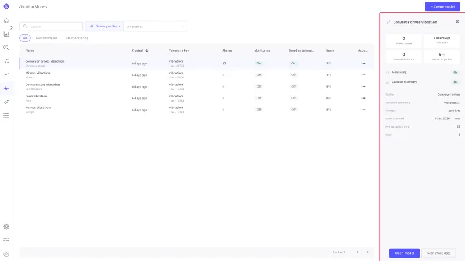Open the All profiles combo box
The width and height of the screenshot is (465, 261).
(x=155, y=26)
